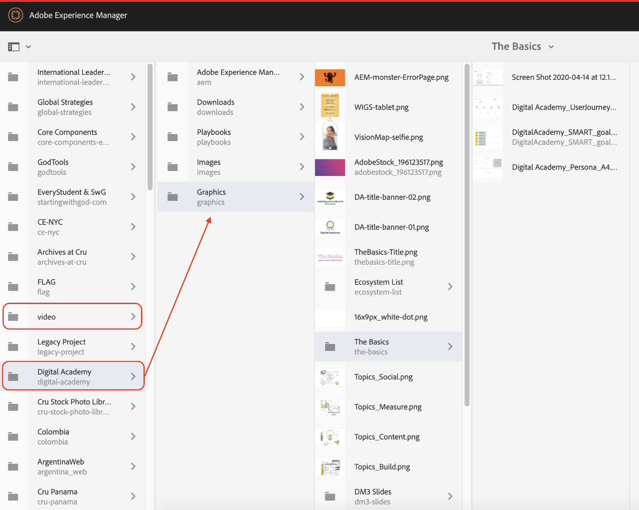Image resolution: width=639 pixels, height=510 pixels.
Task: Click the Cru Panama folder icon
Action: pyautogui.click(x=13, y=497)
